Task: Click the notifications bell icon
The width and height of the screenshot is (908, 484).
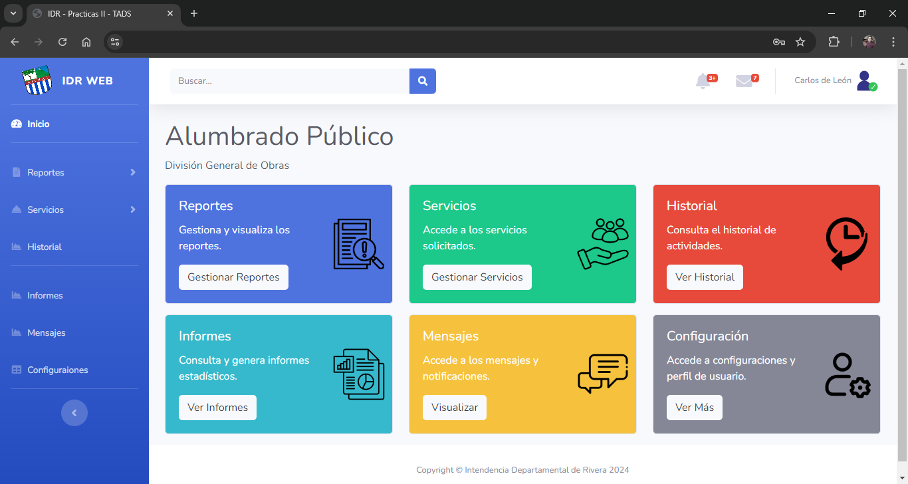Action: click(x=703, y=81)
